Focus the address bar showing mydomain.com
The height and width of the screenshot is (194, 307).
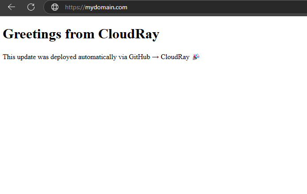pos(175,7)
